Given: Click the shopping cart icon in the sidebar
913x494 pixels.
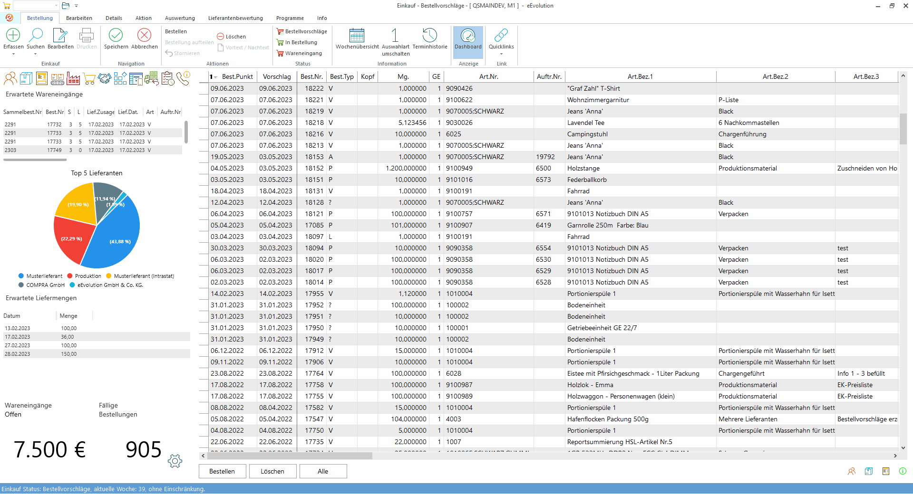Looking at the screenshot, I should pos(89,78).
